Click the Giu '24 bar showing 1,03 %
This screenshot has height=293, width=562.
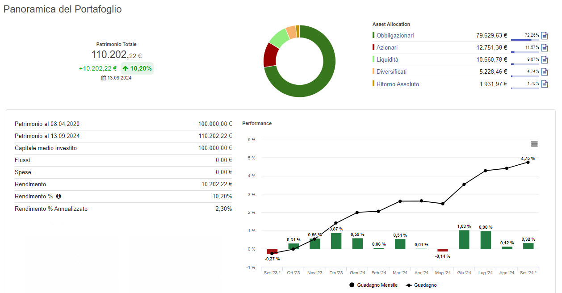point(464,239)
